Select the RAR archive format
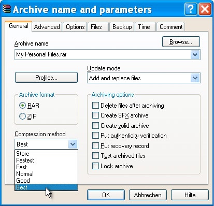The image size is (214, 206). pos(29,106)
